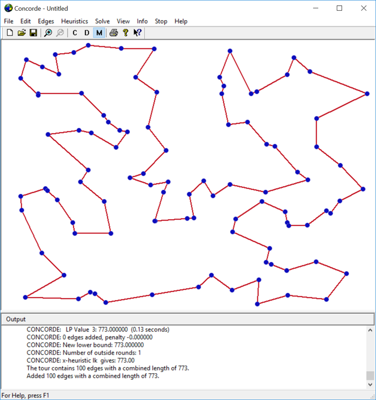Image resolution: width=376 pixels, height=400 pixels.
Task: Save using the floppy disk icon
Action: [x=33, y=32]
